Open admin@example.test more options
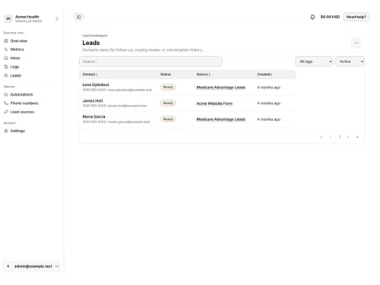This screenshot has width=380, height=285. point(57,266)
